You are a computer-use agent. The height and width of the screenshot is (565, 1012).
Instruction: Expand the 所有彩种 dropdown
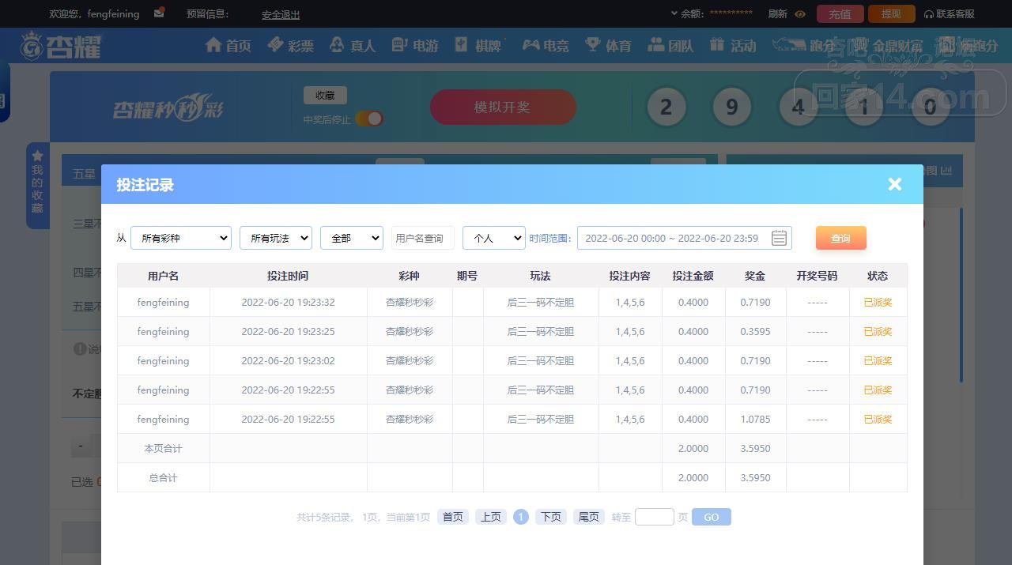pos(180,238)
